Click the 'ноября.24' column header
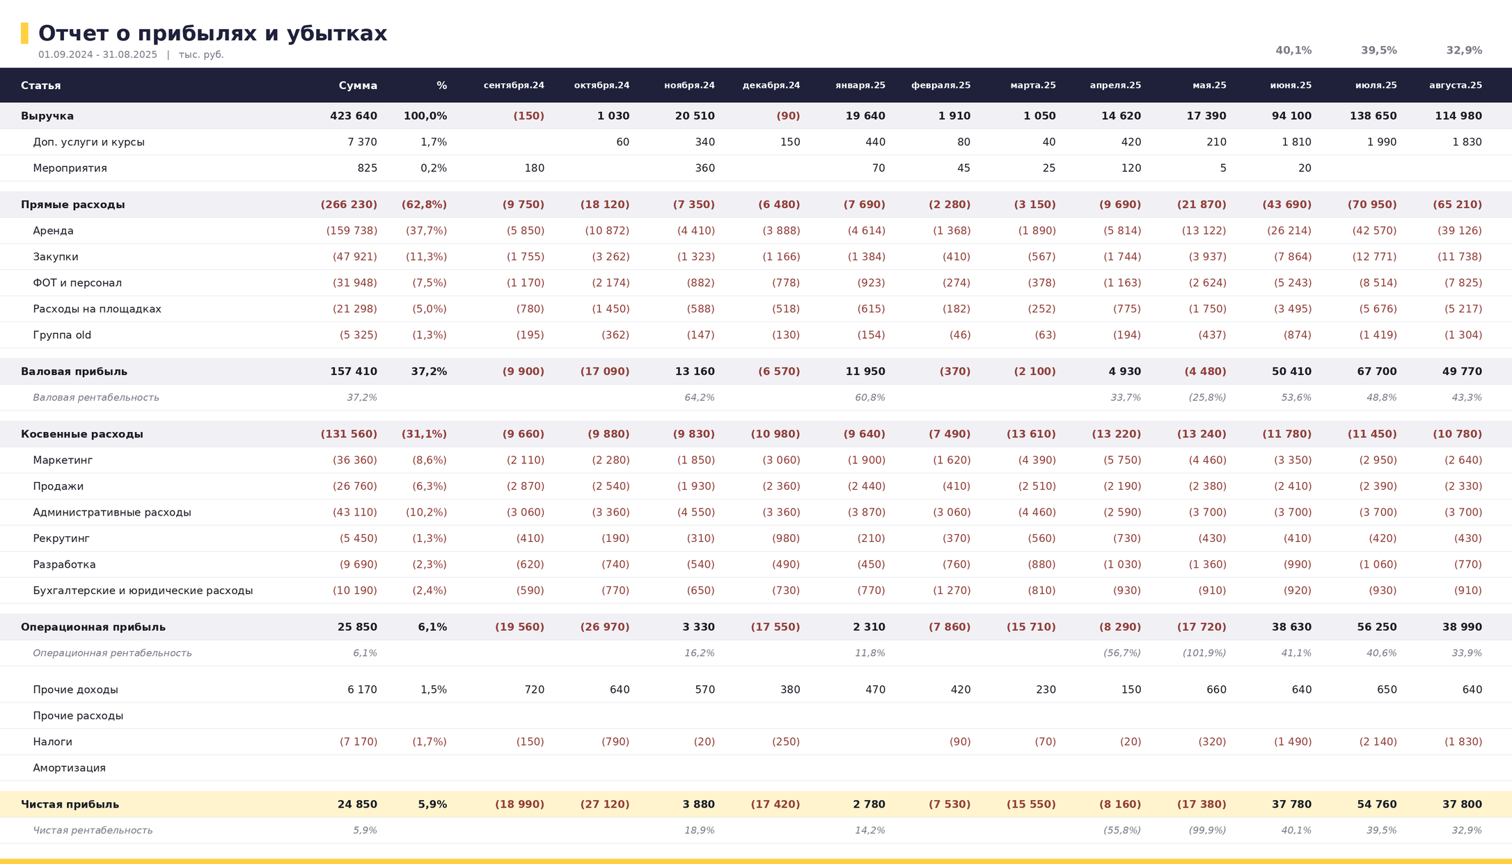1512x864 pixels. tap(689, 86)
